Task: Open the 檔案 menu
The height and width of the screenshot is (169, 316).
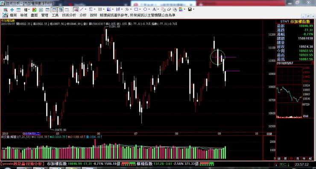Action: 13,15
